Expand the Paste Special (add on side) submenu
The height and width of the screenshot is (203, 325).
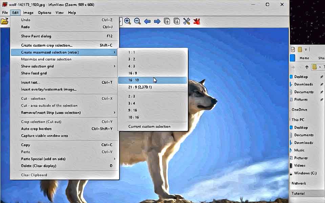point(65,159)
